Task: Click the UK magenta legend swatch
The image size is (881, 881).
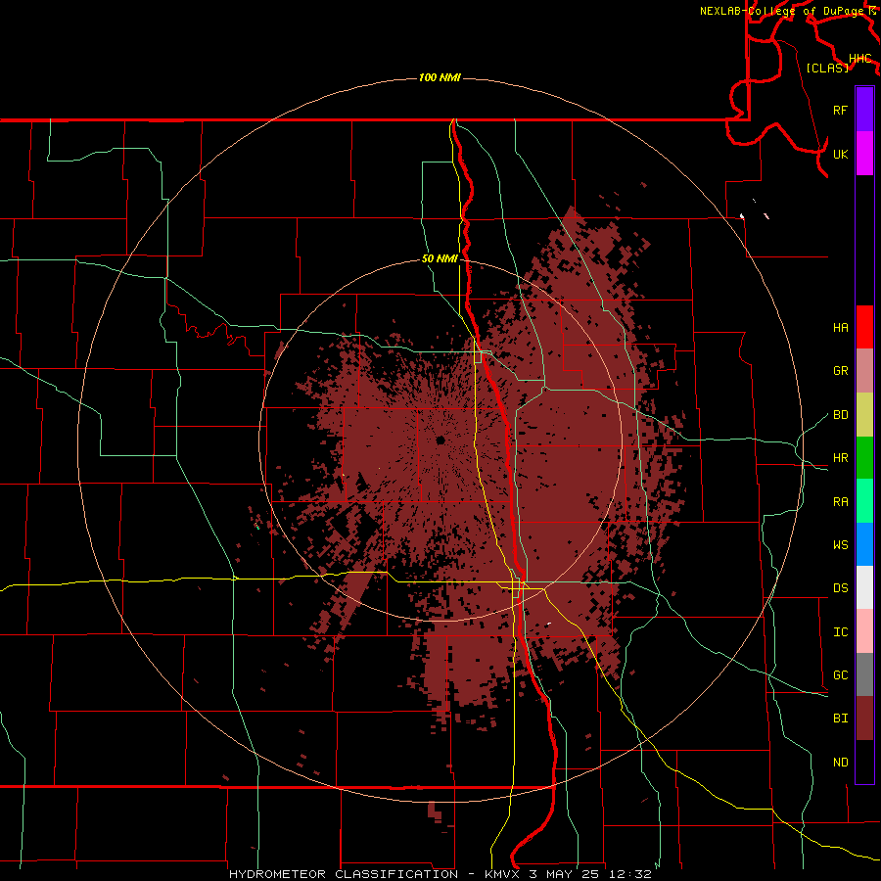Action: 864,154
